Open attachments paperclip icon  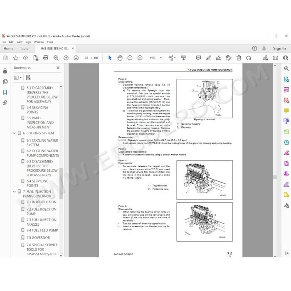(5, 103)
